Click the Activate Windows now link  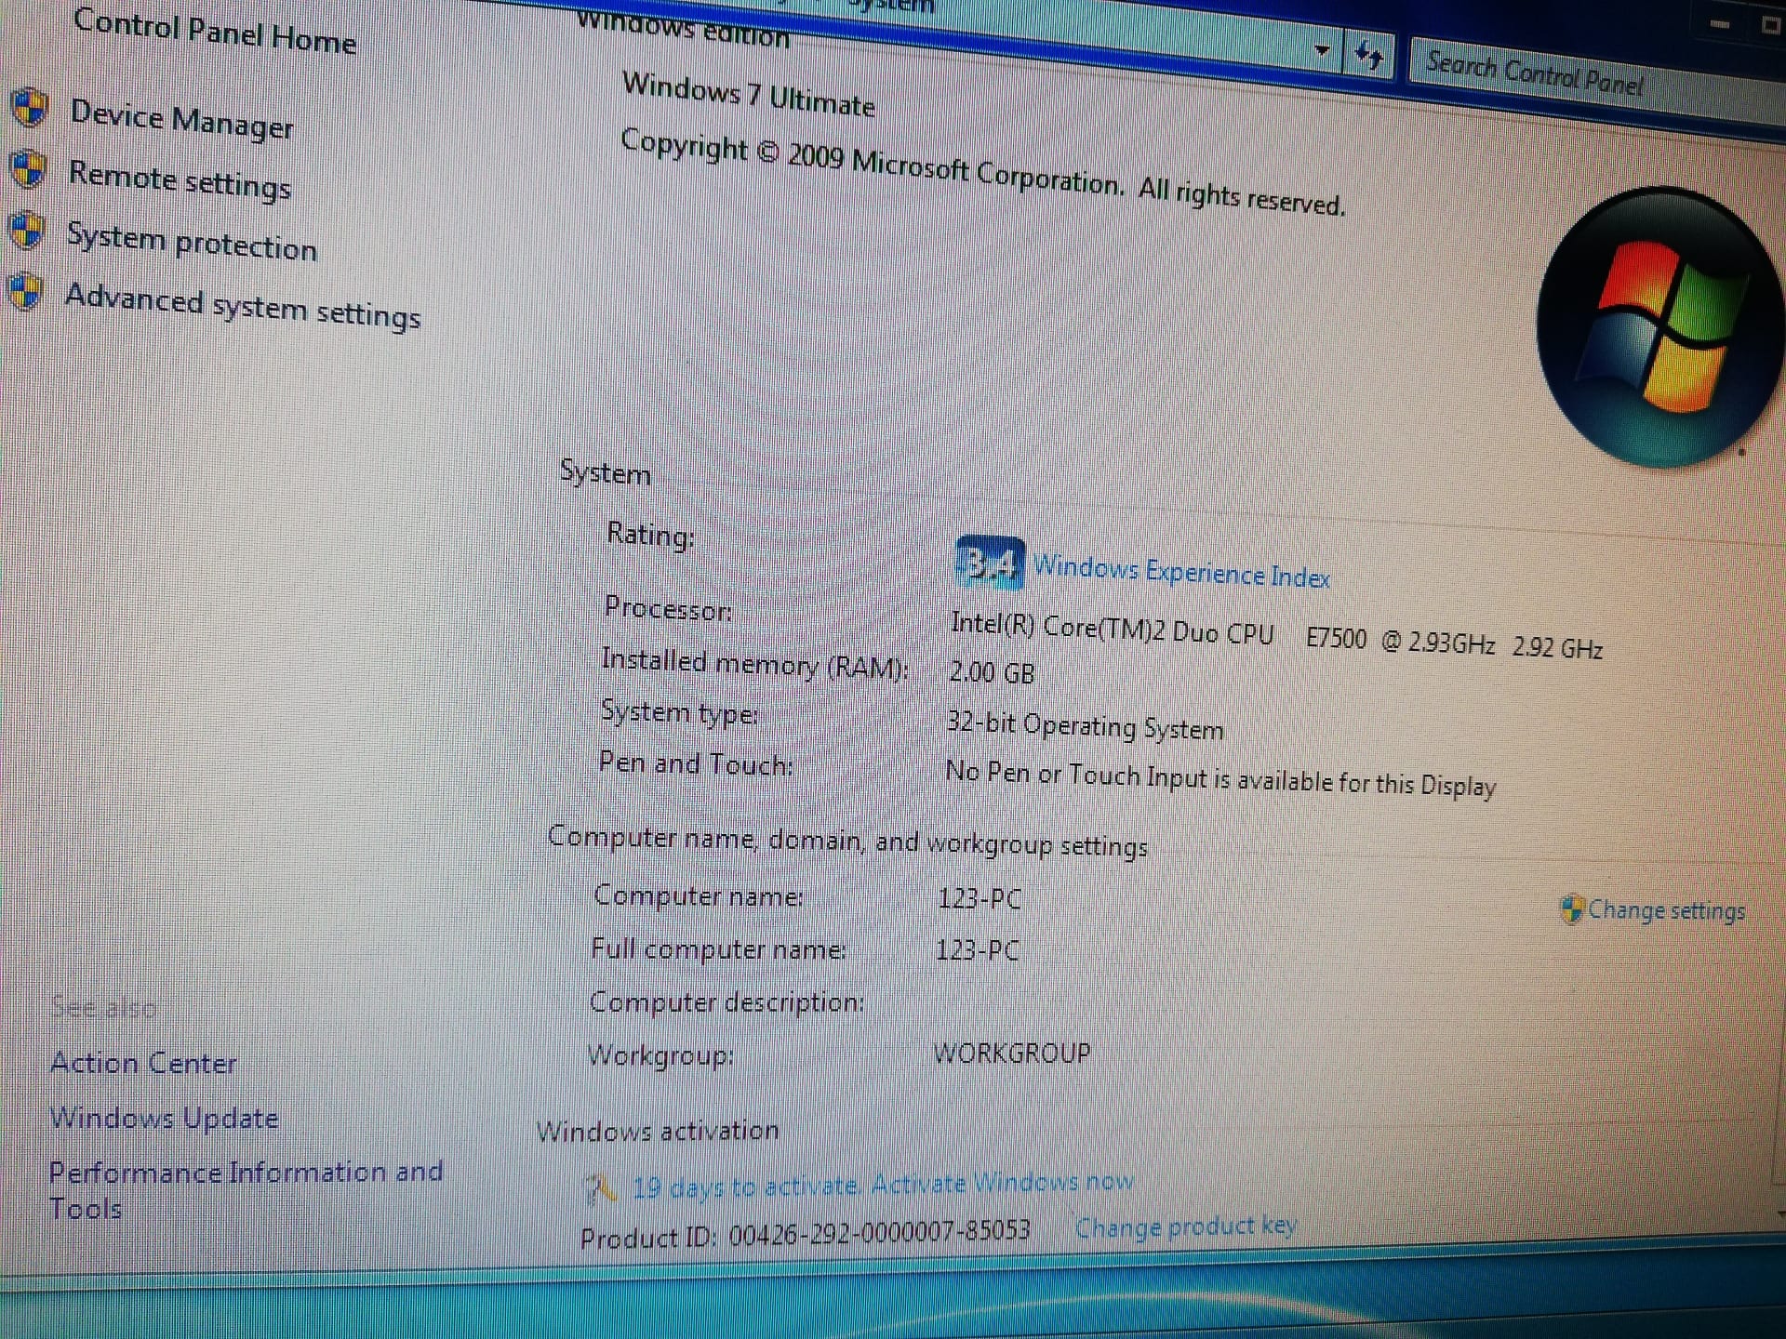1003,1183
